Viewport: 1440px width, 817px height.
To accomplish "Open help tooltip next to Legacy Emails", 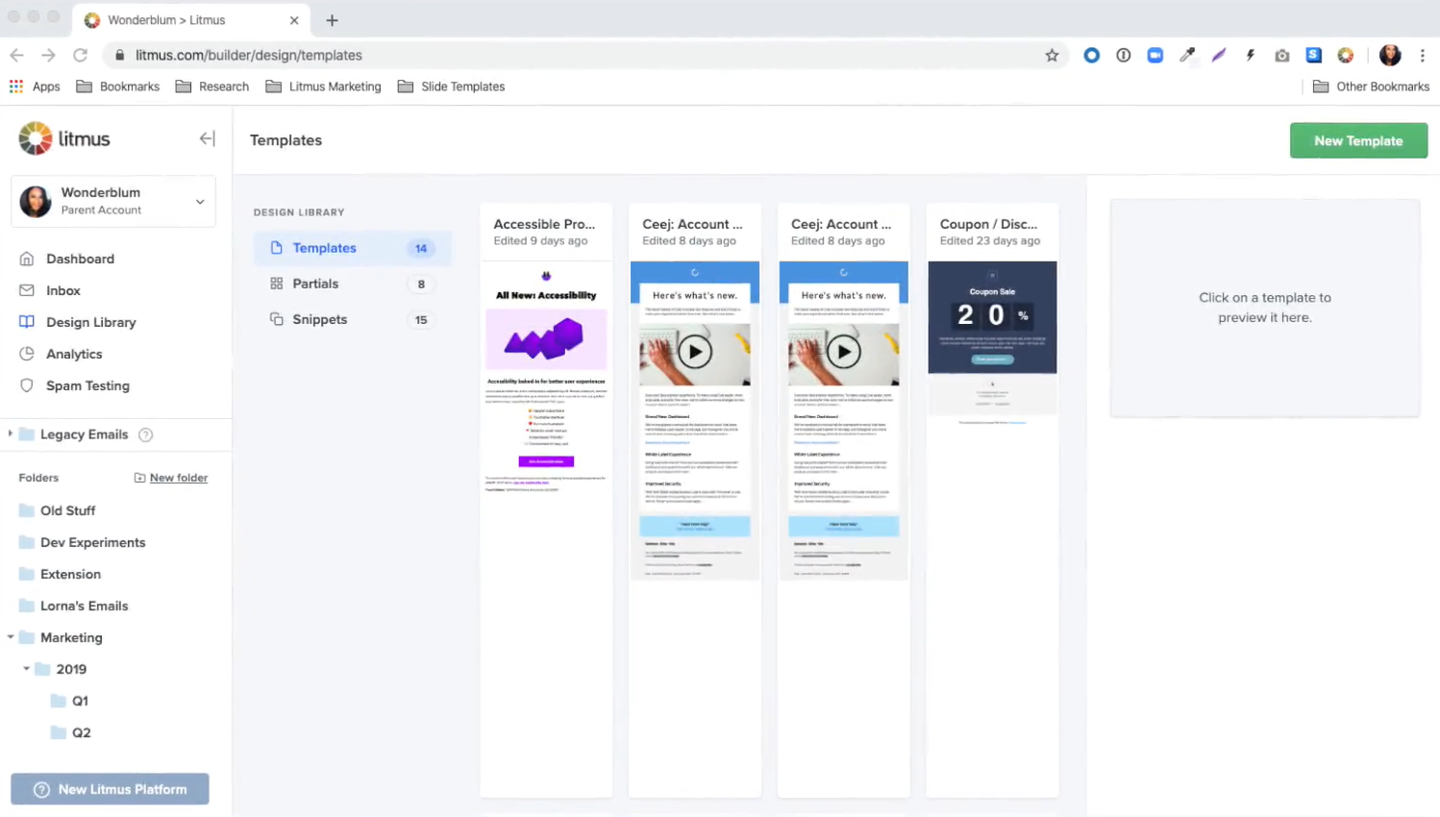I will pyautogui.click(x=145, y=434).
